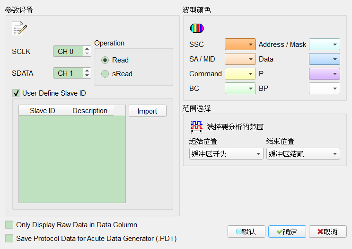This screenshot has height=249, width=352.
Task: Open the 起始位置 dropdown showing 缓冲区开头
Action: [x=226, y=153]
